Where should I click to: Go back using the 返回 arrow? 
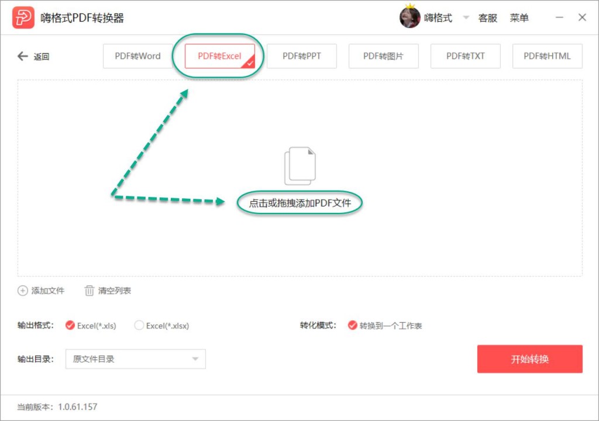[x=33, y=57]
